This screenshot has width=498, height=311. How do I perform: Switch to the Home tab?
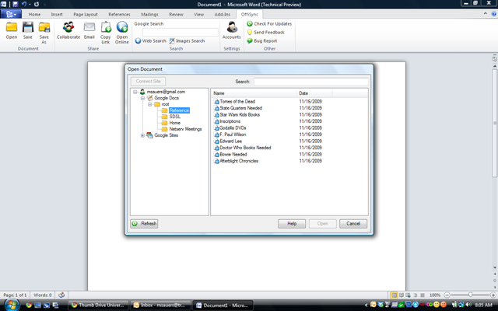pos(34,14)
